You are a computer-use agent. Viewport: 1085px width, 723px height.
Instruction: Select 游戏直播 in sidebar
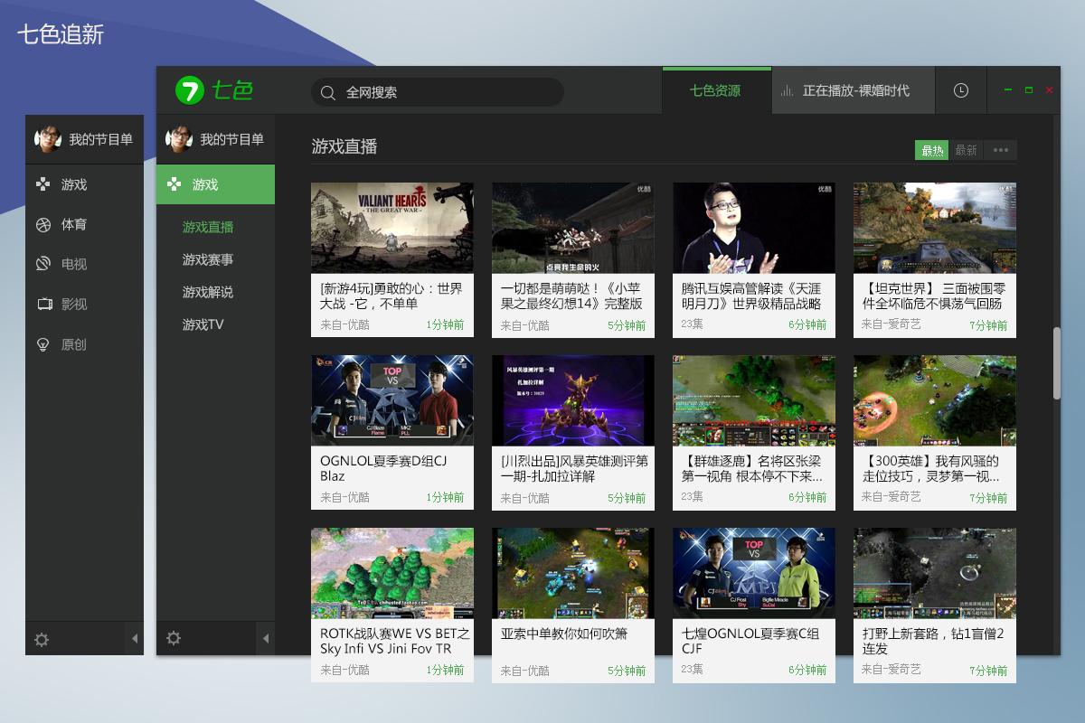tap(208, 227)
